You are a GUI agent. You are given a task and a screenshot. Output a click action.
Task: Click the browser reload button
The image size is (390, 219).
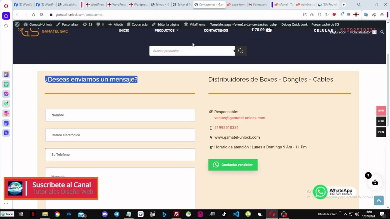[x=34, y=15]
